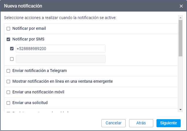Screen dimensions: 187x131
Task: Click the empty scrollbar track below the thumb
Action: click(180, 84)
